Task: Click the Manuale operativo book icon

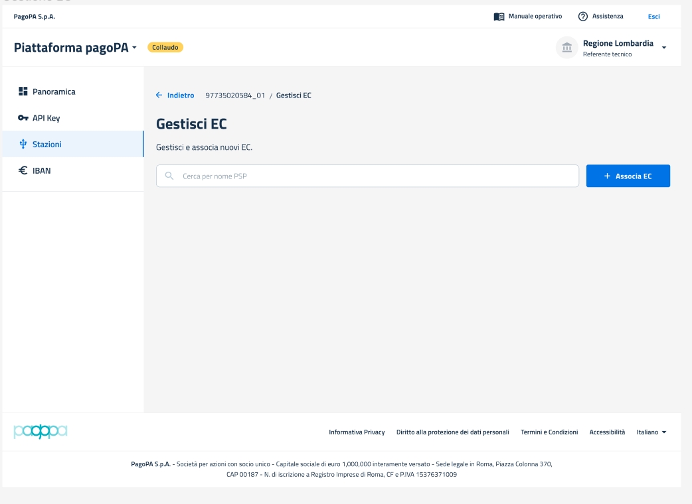Action: click(499, 17)
